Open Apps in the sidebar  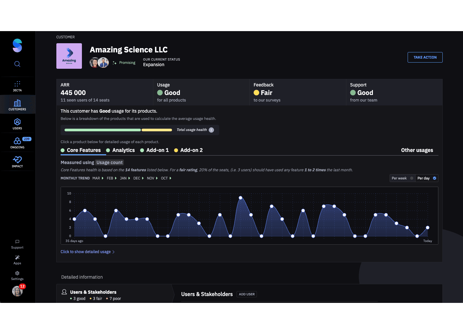pyautogui.click(x=17, y=260)
